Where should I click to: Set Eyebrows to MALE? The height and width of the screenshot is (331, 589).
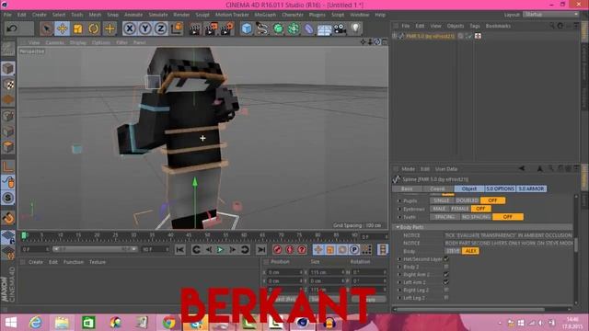pyautogui.click(x=439, y=209)
